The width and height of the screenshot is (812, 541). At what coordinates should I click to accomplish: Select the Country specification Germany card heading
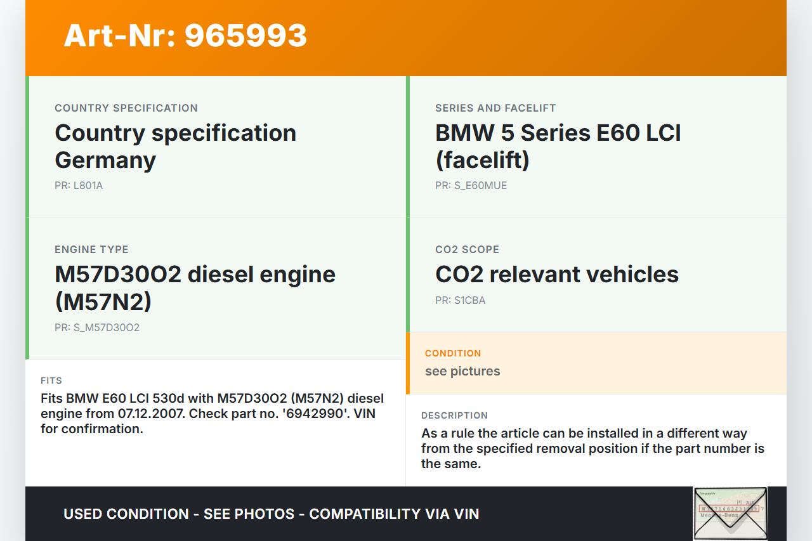(175, 147)
